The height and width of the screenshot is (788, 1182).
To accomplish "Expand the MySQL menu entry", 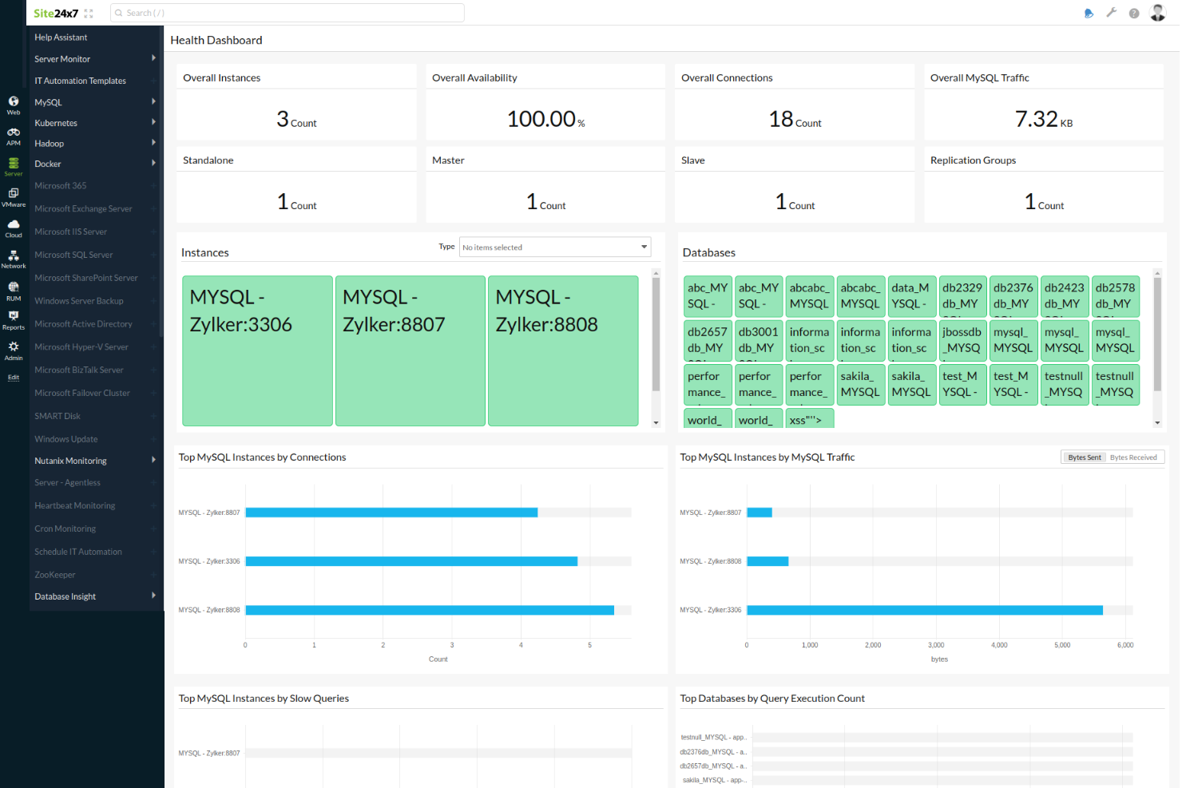I will 48,101.
